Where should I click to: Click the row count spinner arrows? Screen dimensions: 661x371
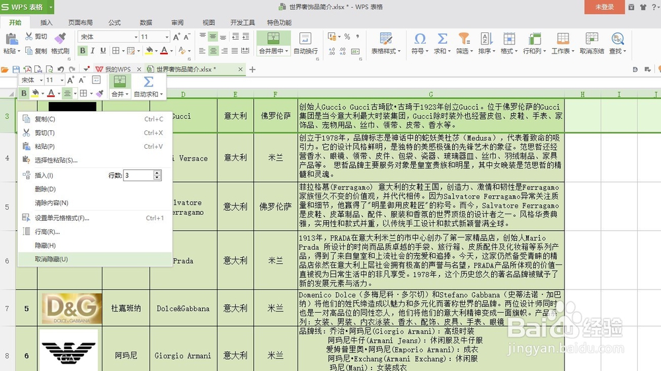(x=157, y=175)
